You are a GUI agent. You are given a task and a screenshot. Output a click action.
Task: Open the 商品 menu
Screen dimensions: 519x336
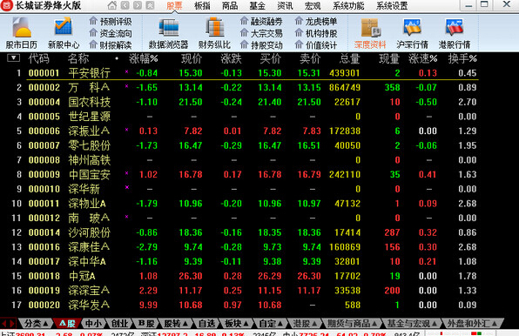[230, 5]
